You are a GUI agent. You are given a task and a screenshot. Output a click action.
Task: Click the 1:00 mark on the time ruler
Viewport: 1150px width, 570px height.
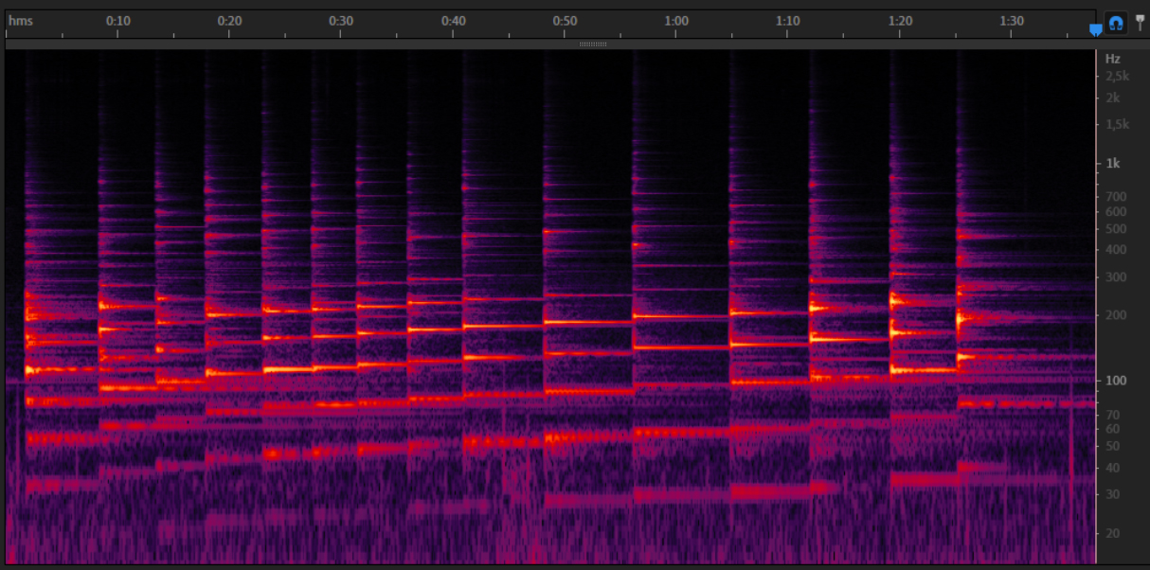pyautogui.click(x=676, y=21)
